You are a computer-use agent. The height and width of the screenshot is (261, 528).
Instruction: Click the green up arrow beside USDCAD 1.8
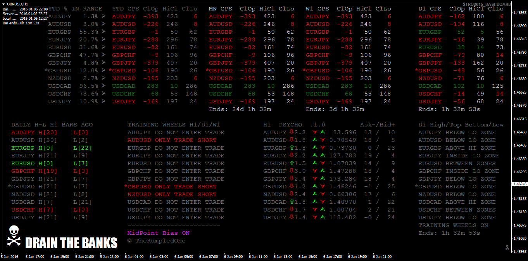[292, 202]
